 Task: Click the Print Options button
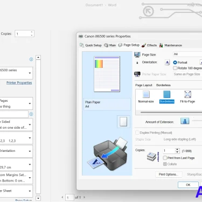pos(169,175)
